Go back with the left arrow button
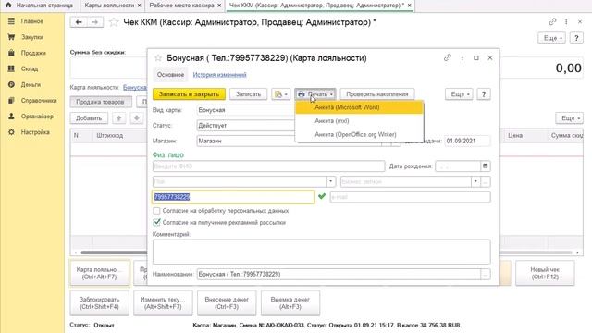 click(x=79, y=22)
